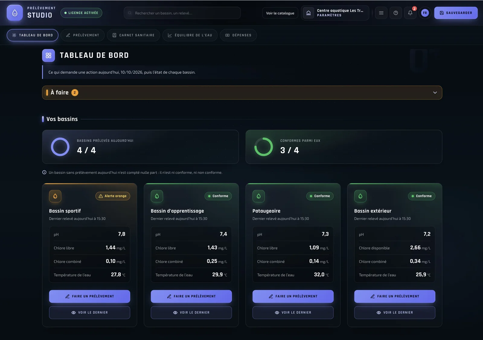The width and height of the screenshot is (483, 340).
Task: Click the Sauvegarder button
Action: pos(456,13)
